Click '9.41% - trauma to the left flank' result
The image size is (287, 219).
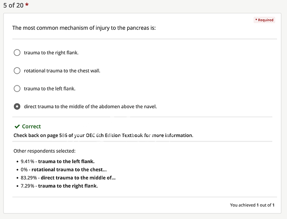(x=57, y=162)
